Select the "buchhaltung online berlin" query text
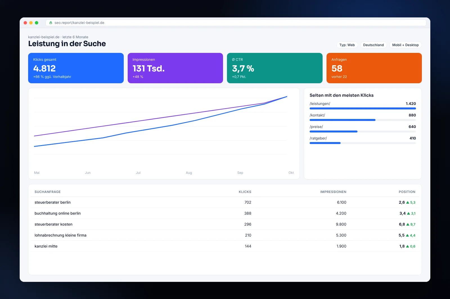 click(x=58, y=213)
